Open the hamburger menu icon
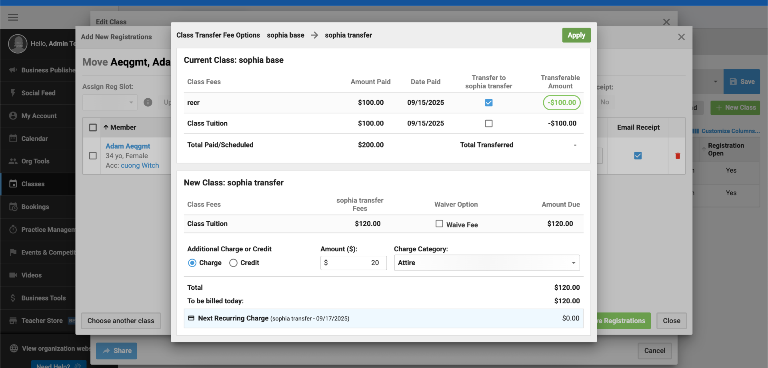Image resolution: width=768 pixels, height=368 pixels. (13, 17)
